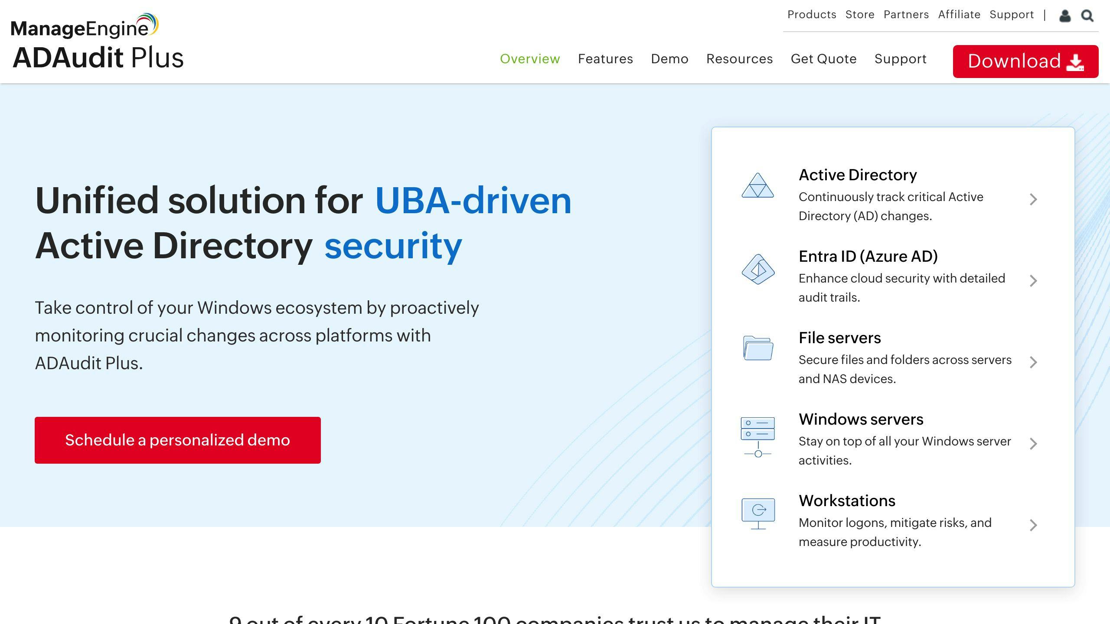
Task: Open the File servers chevron arrow
Action: [x=1033, y=362]
